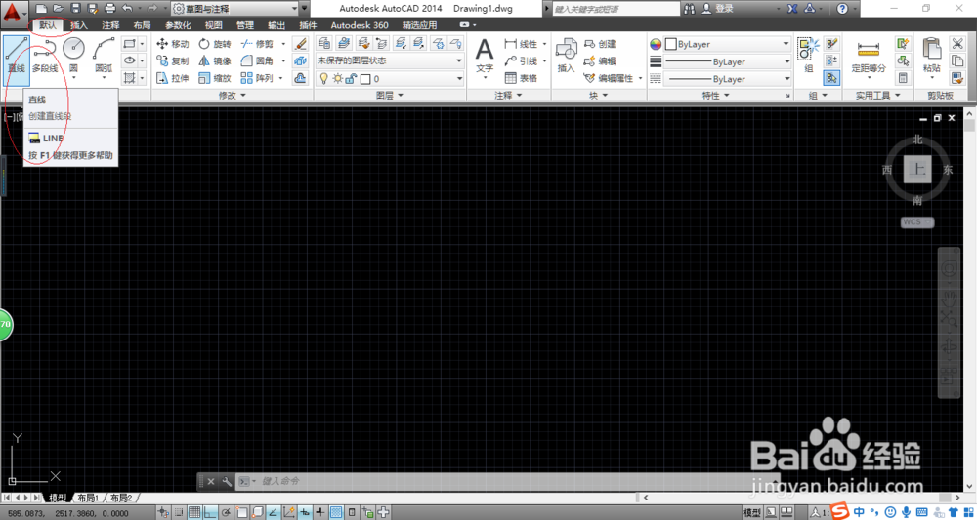Toggle grid display in status bar
Image resolution: width=977 pixels, height=520 pixels.
click(194, 512)
